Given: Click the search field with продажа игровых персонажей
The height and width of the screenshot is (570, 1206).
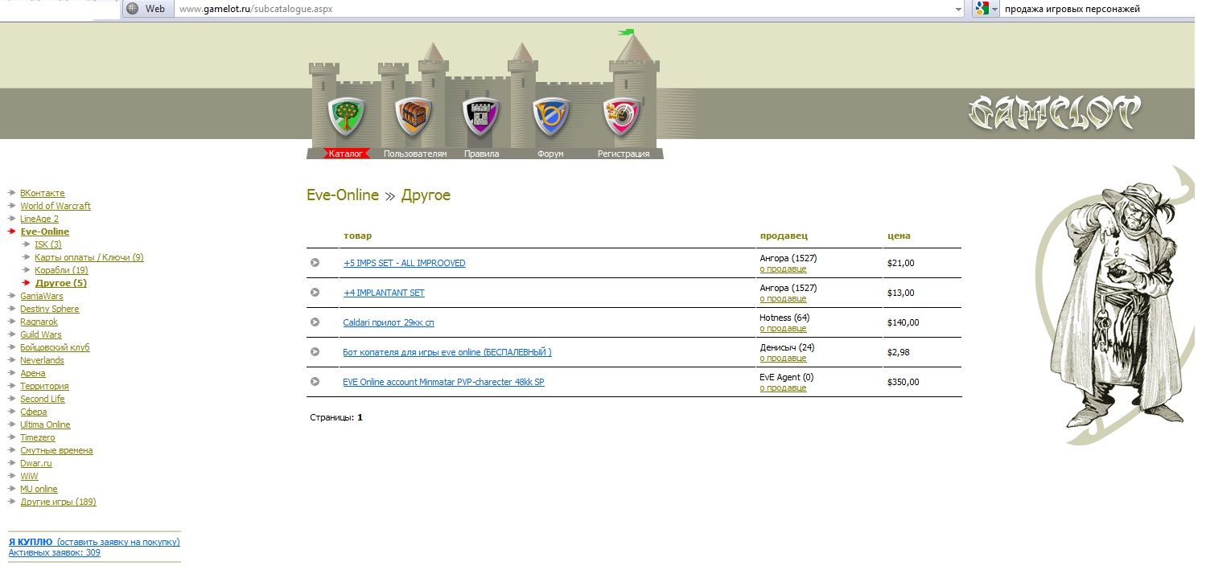Looking at the screenshot, I should point(1098,10).
